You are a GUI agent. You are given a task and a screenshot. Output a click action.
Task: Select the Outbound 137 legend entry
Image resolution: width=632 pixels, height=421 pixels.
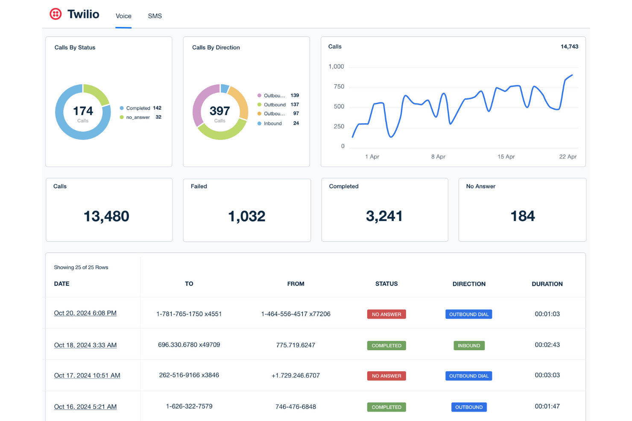(x=278, y=105)
